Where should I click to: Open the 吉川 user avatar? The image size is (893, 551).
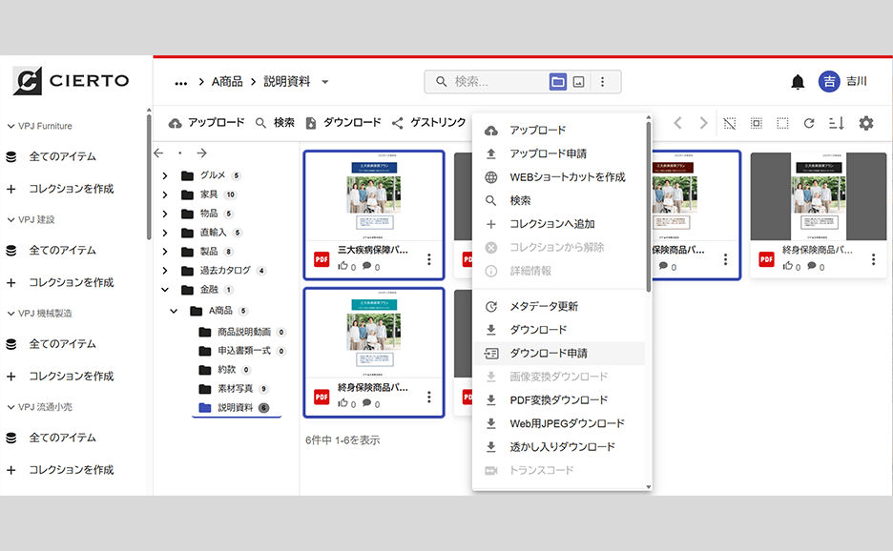[829, 82]
